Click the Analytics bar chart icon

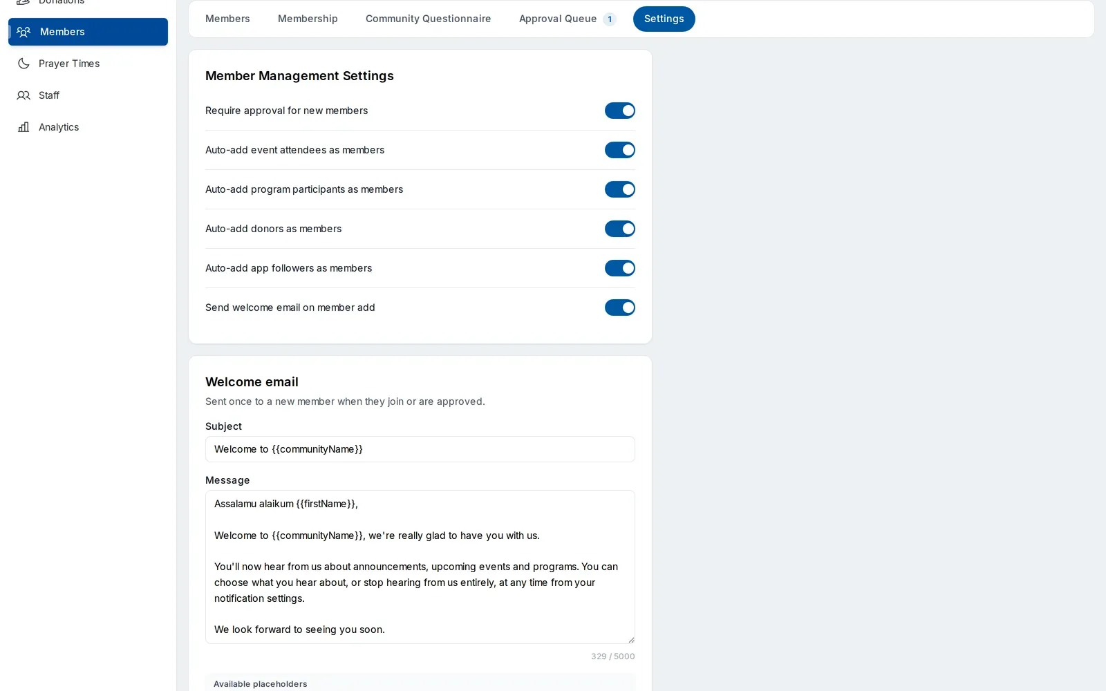pyautogui.click(x=24, y=127)
